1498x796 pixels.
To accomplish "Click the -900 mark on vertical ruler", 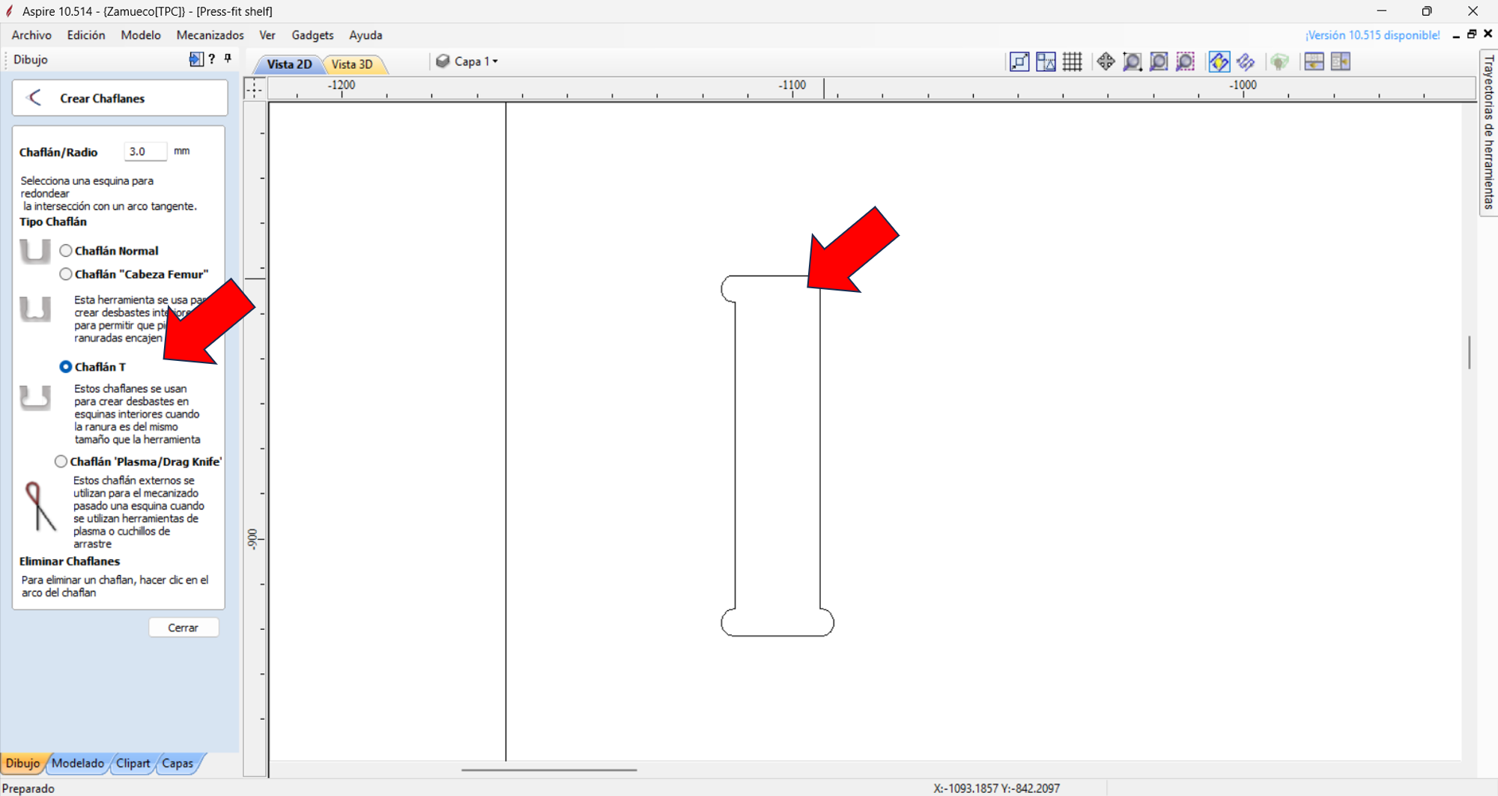I will 252,539.
